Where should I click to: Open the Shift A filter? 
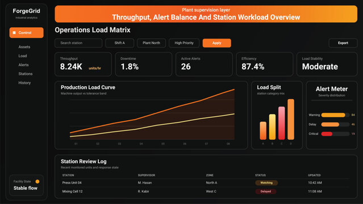click(x=120, y=43)
